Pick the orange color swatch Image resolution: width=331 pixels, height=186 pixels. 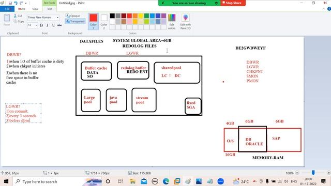tap(135, 16)
